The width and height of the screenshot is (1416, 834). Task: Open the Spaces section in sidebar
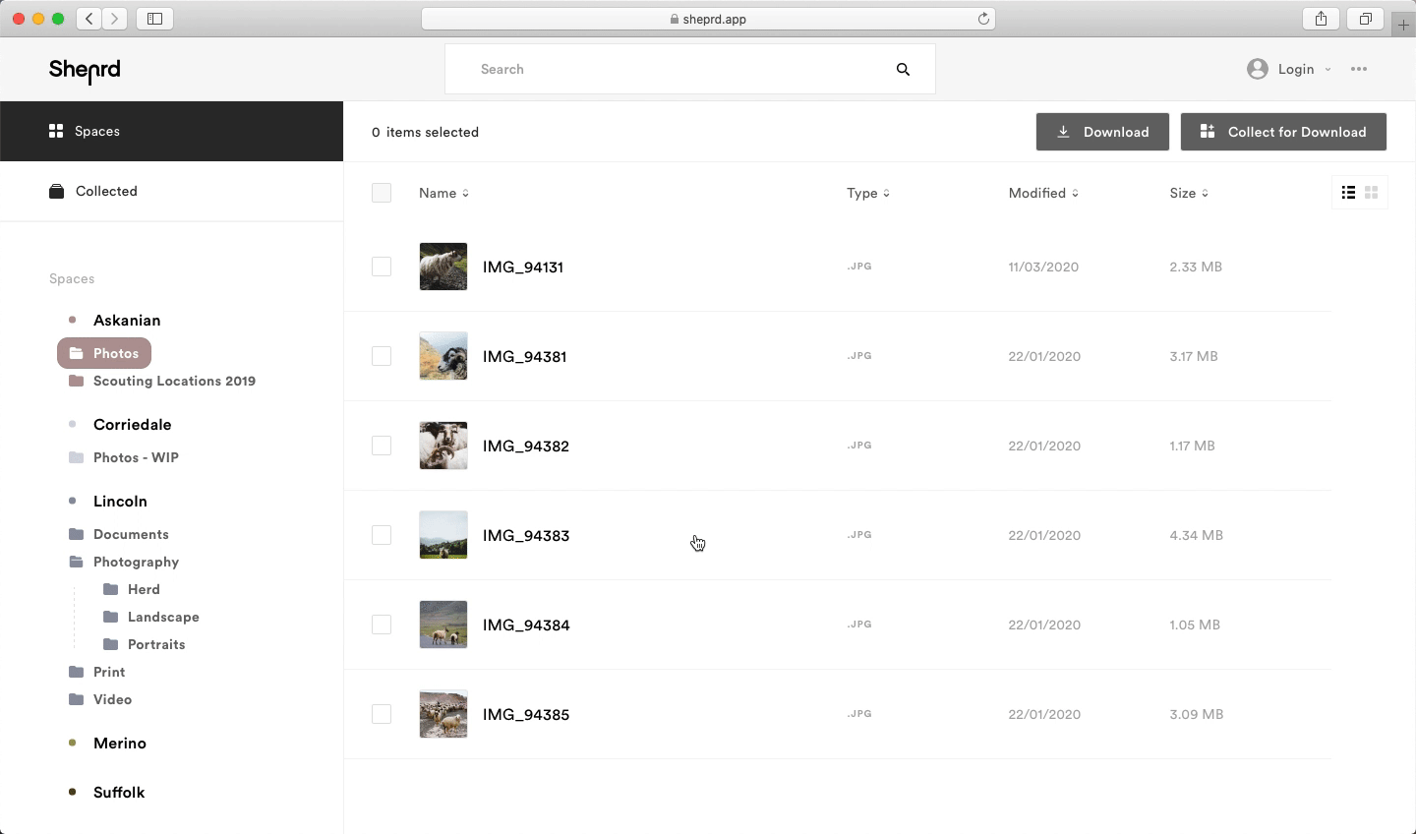point(96,131)
